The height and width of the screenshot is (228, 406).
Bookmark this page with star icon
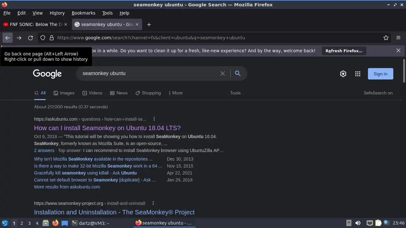tap(386, 38)
